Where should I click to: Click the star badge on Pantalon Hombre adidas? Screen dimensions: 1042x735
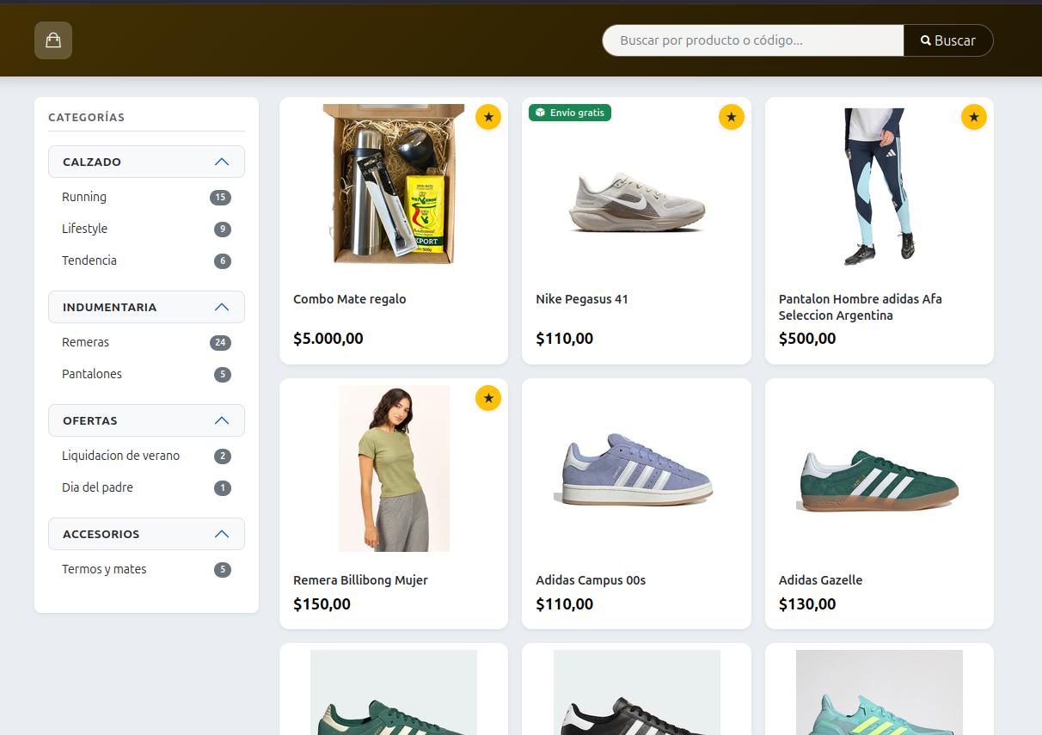coord(974,117)
